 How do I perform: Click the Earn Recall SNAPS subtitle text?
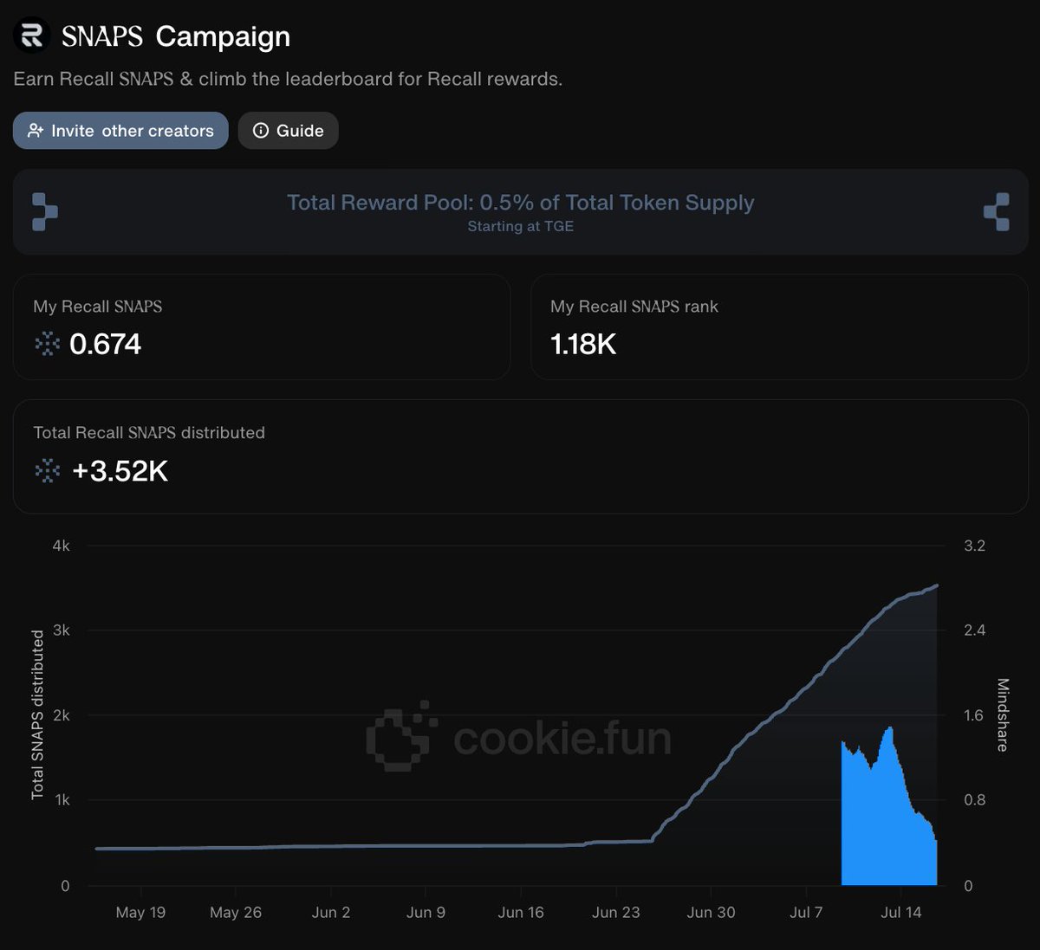[x=288, y=79]
